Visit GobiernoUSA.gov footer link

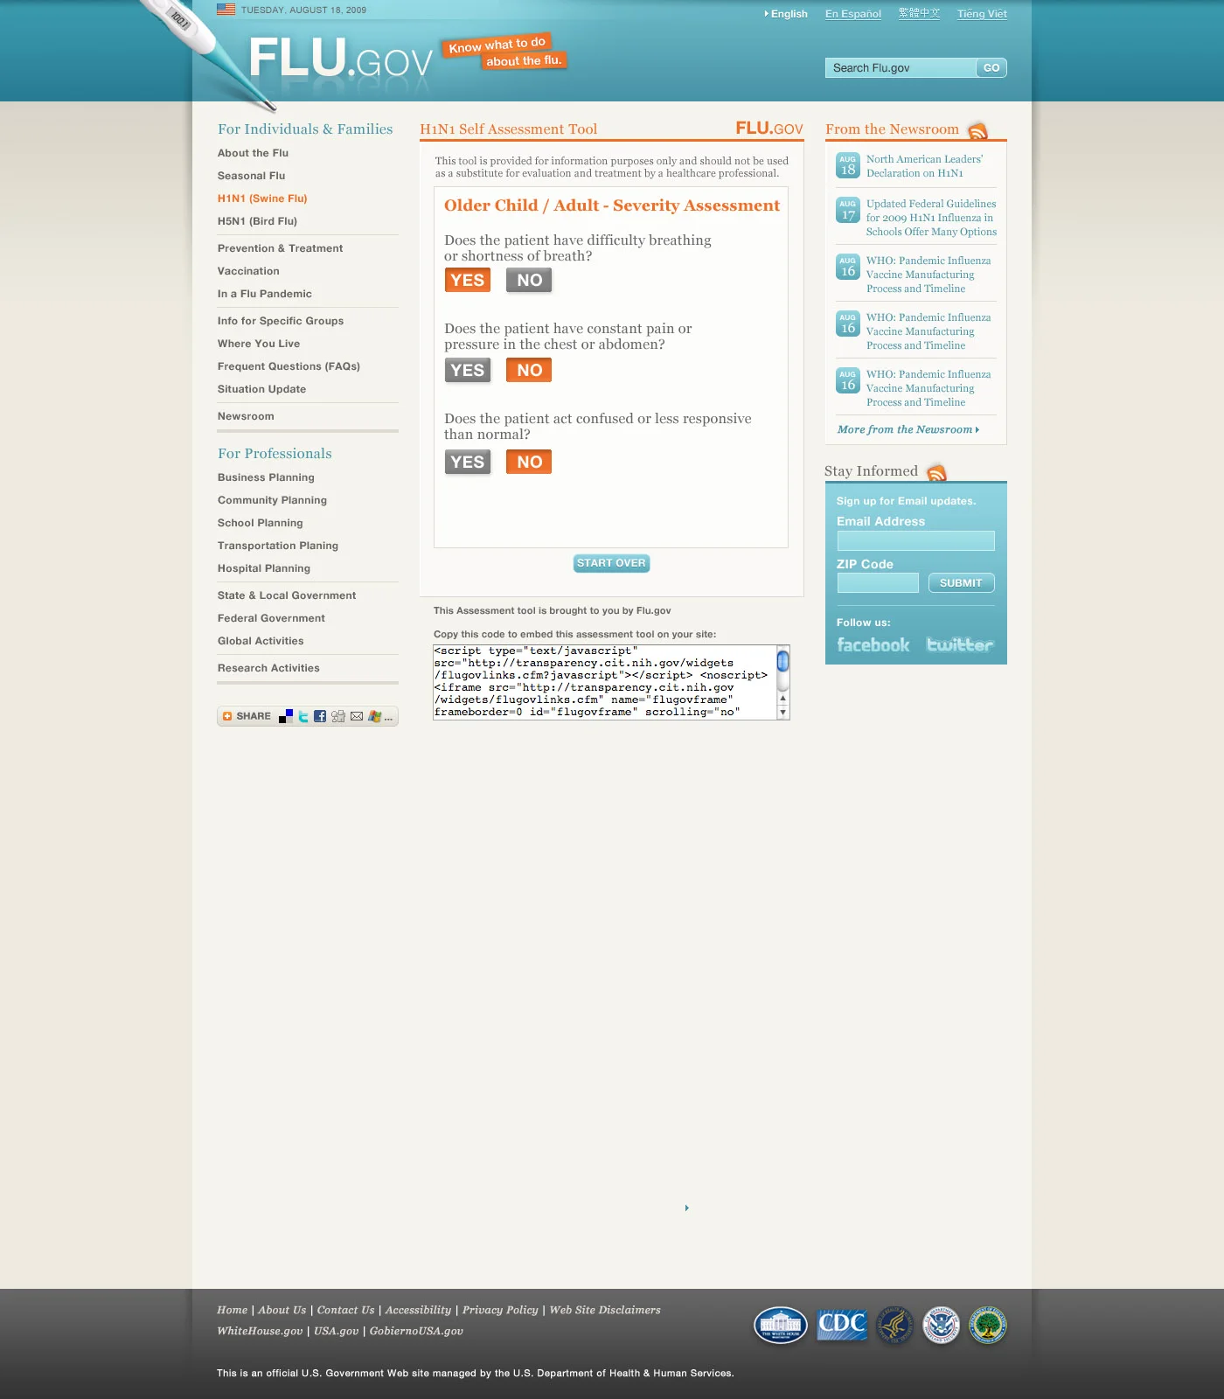coord(416,1331)
